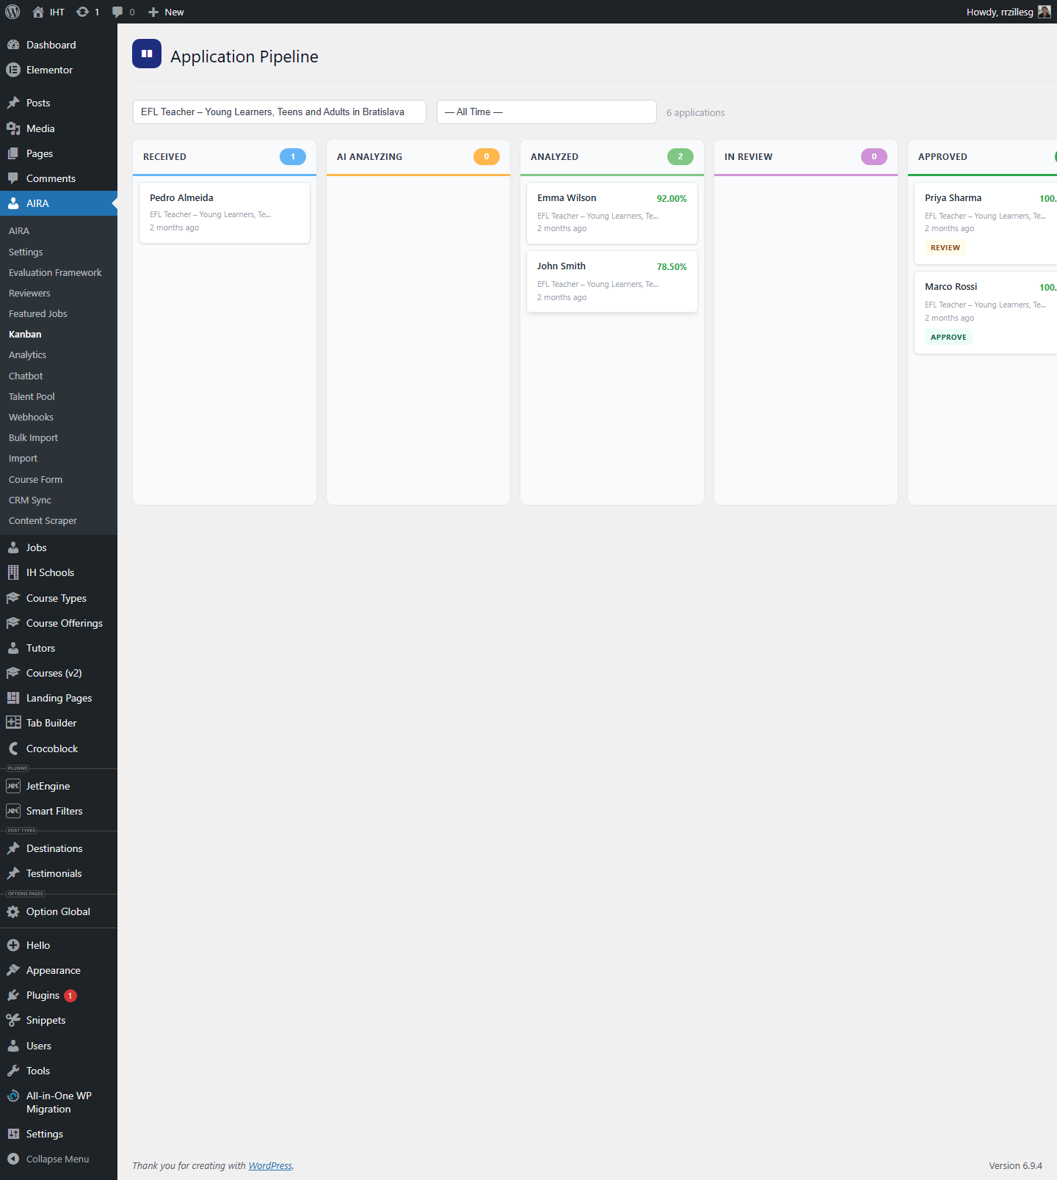Open the Webhooks submenu item
Screen dimensions: 1057x1180
click(x=31, y=417)
